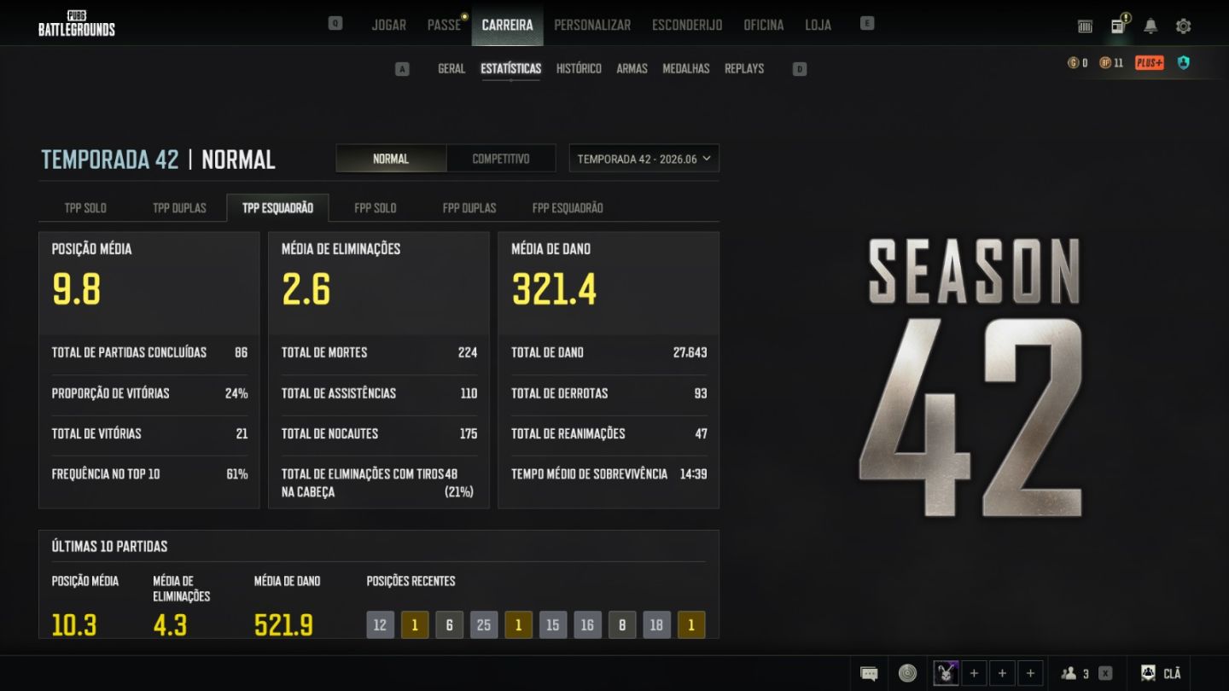The height and width of the screenshot is (691, 1229).
Task: Switch stats mode to Normal
Action: pos(391,159)
